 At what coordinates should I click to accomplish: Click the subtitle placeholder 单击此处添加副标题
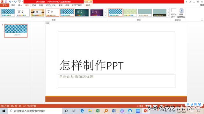76,77
